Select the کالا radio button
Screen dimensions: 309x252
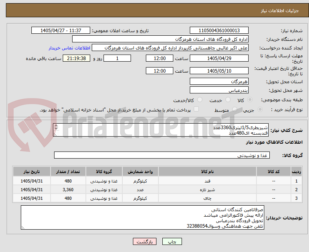pos(250,100)
